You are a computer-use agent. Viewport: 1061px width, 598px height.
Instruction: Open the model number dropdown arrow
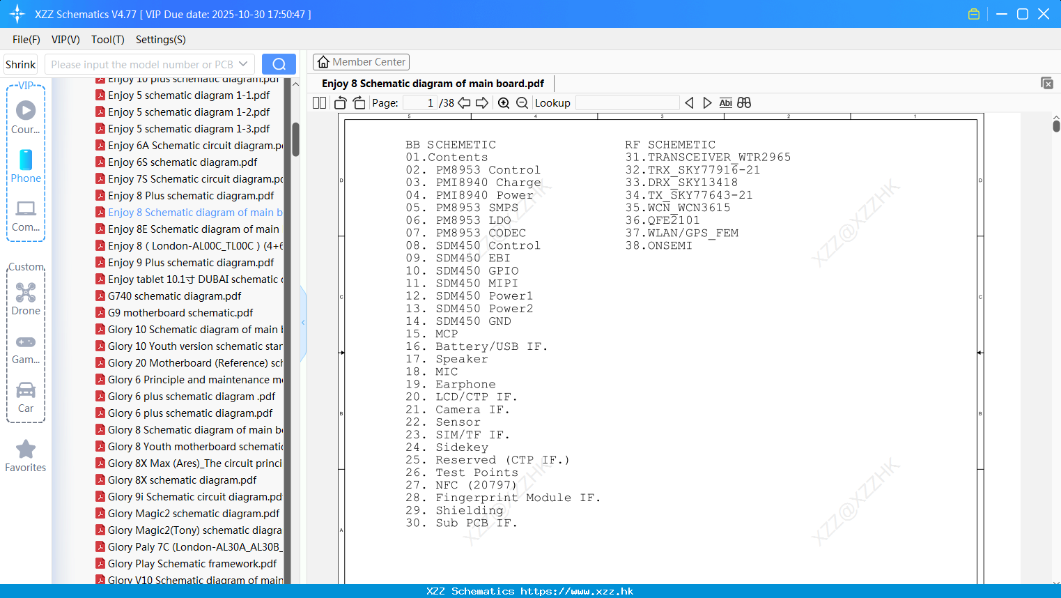click(243, 64)
